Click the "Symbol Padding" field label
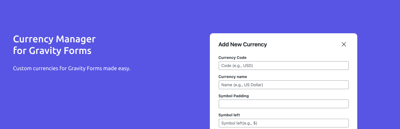The width and height of the screenshot is (400, 129). (x=233, y=96)
